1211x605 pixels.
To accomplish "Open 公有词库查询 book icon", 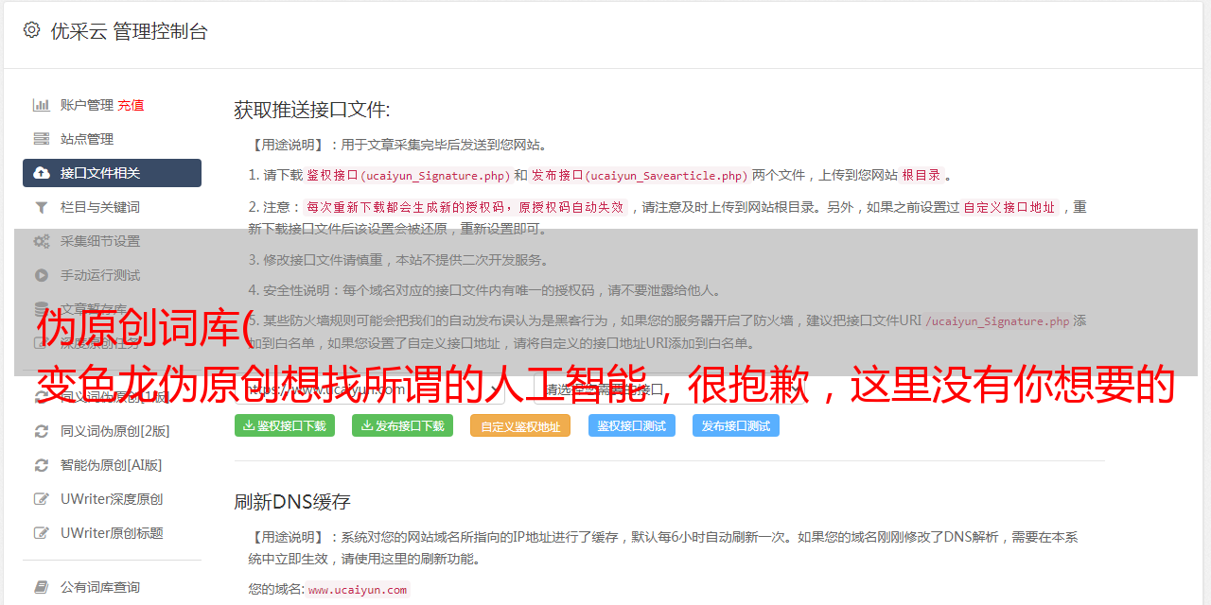I will point(42,587).
